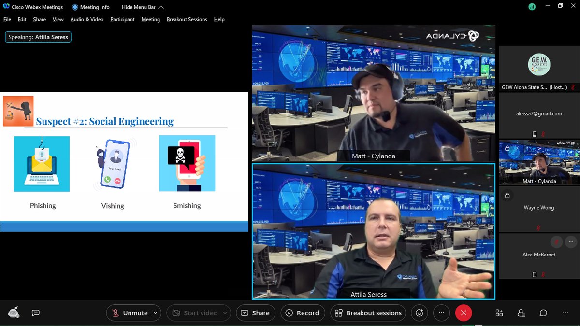
Task: Click Meeting Info in title bar
Action: pos(95,7)
